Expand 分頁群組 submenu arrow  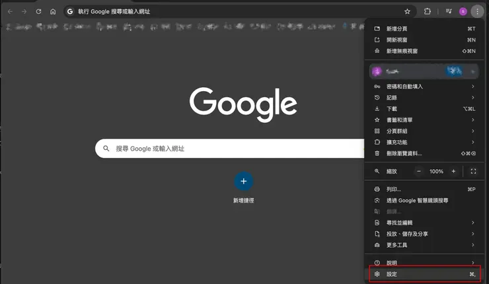[472, 131]
